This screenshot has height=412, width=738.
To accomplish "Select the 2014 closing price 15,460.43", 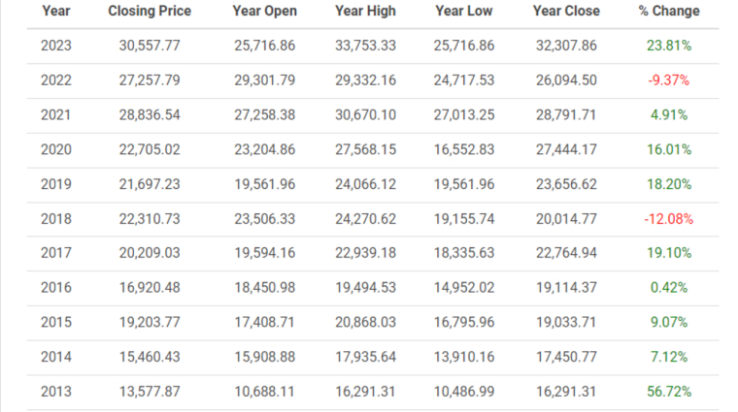I will point(146,357).
